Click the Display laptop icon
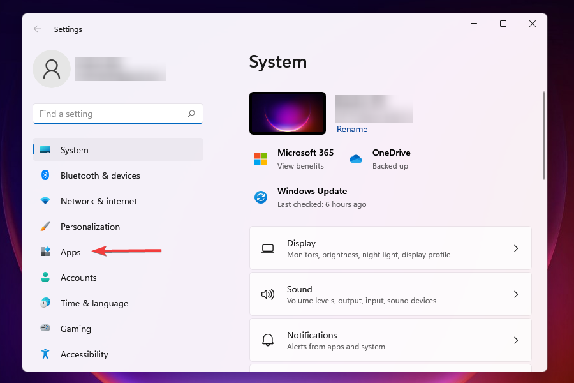This screenshot has width=574, height=383. (x=268, y=249)
